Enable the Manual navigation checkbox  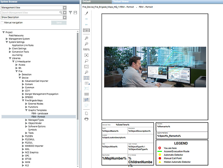[2, 23]
